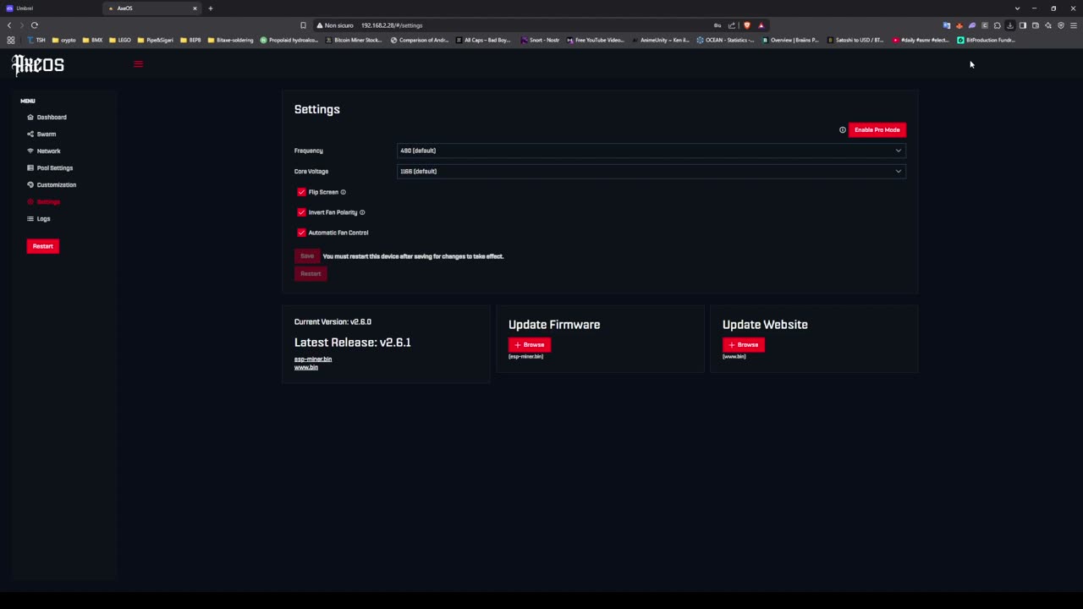Select Settings in the sidebar menu
This screenshot has height=609, width=1083.
pos(48,201)
